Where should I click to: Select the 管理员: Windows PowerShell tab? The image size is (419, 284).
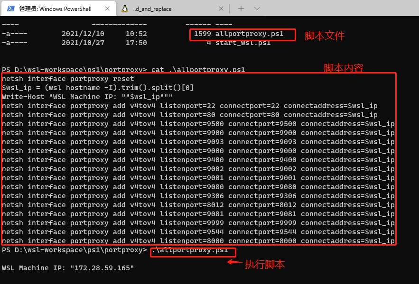58,9
